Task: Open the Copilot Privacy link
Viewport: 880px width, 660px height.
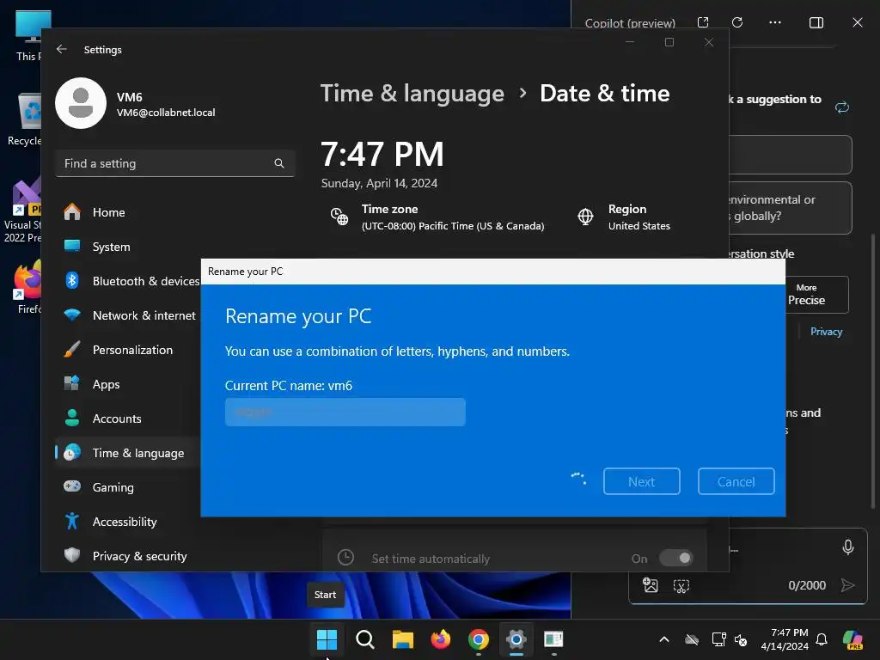Action: coord(826,332)
